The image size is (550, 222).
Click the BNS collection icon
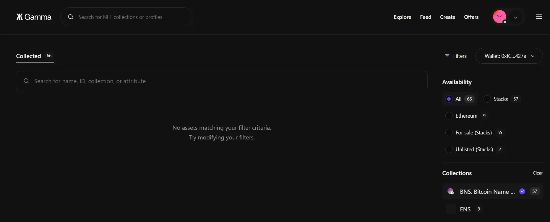click(x=450, y=191)
